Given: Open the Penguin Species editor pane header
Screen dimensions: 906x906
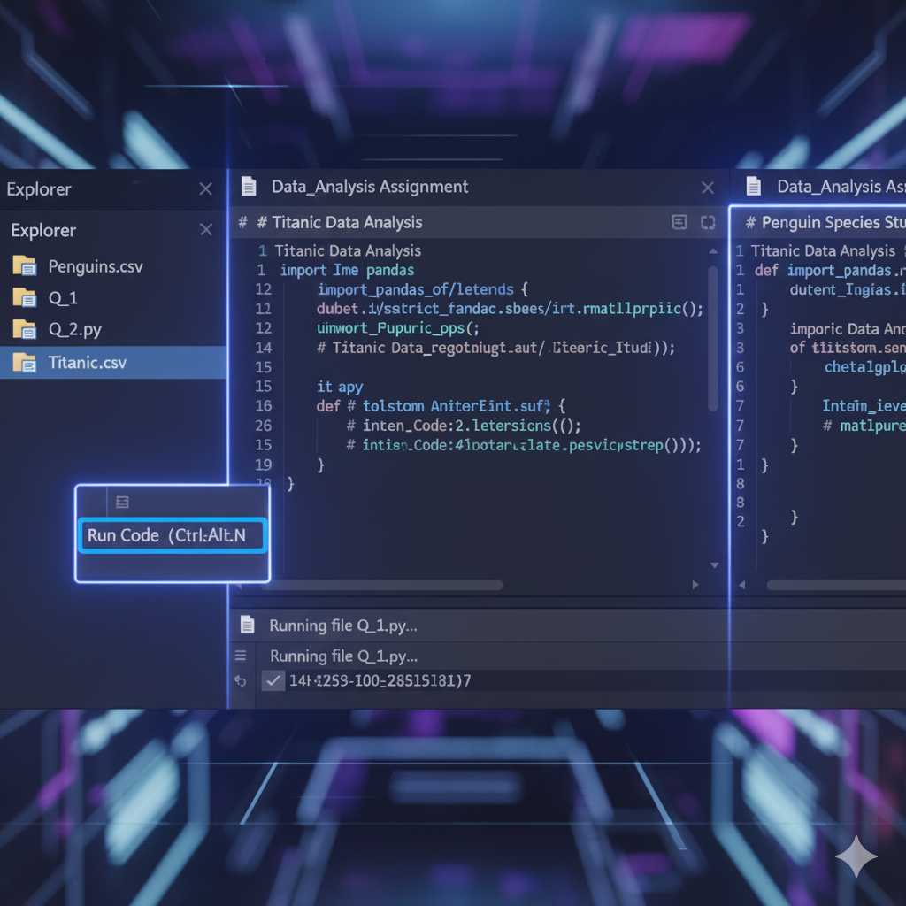Looking at the screenshot, I should coord(820,223).
